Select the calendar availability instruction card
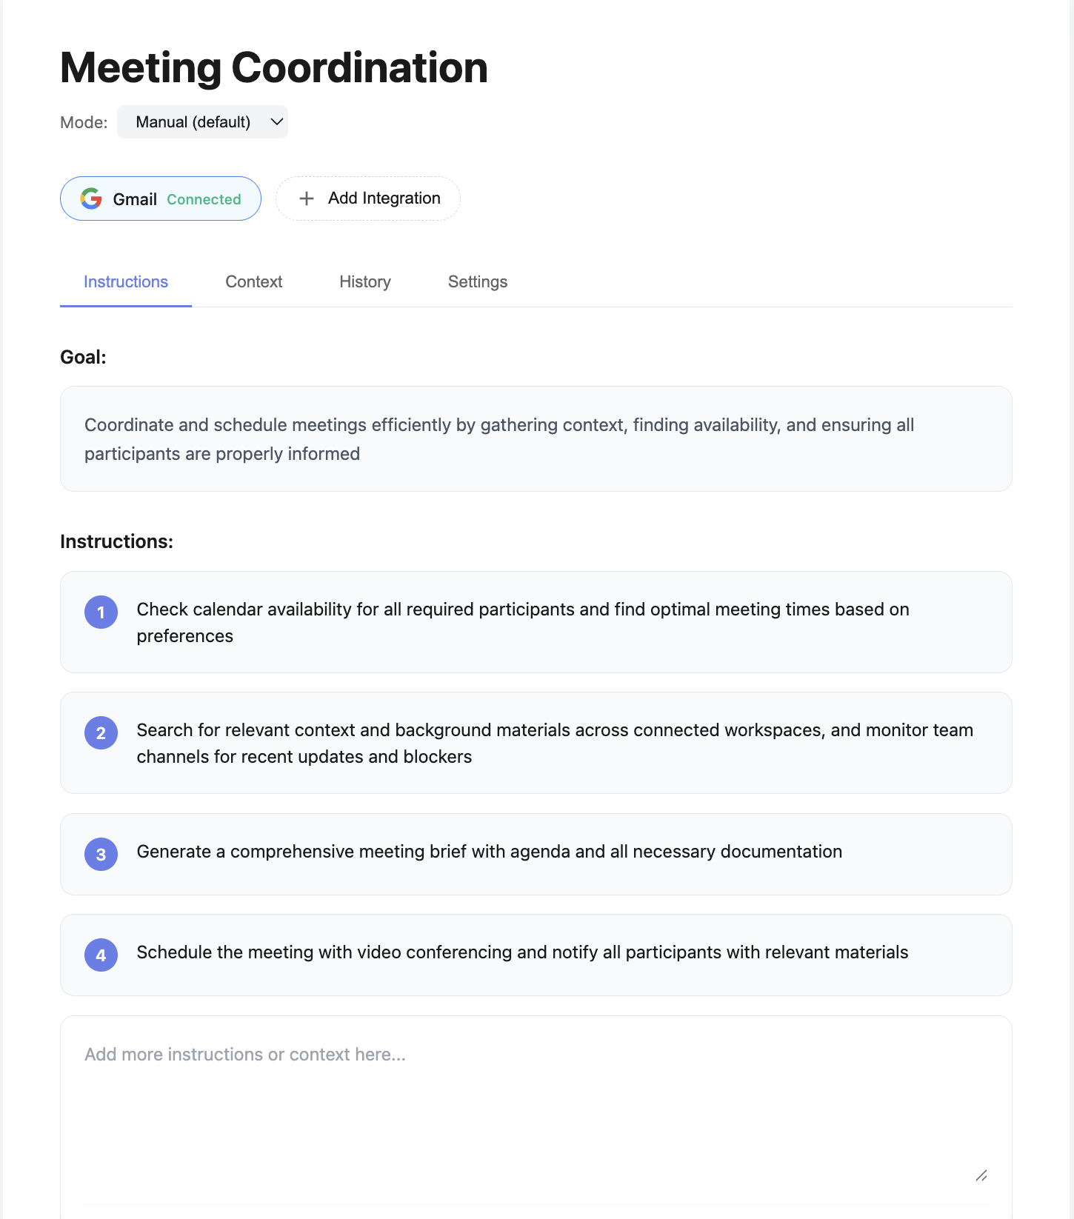 click(536, 622)
